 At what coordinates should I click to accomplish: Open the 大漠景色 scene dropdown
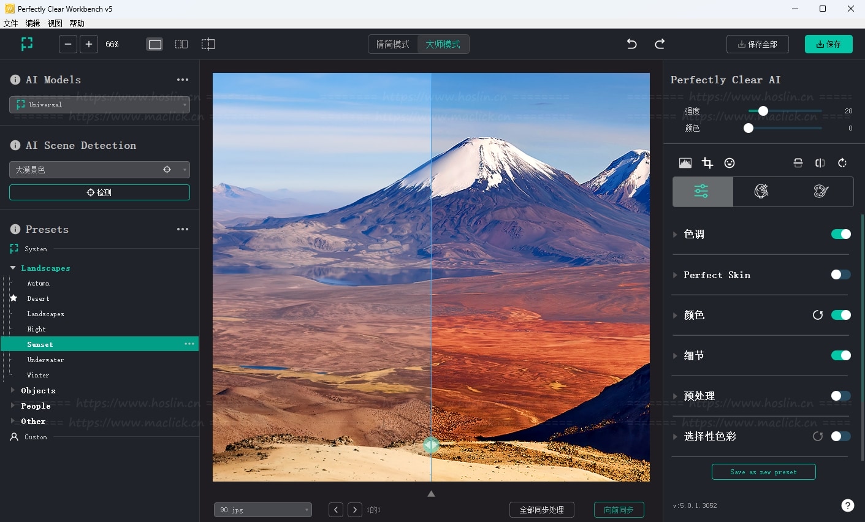coord(99,170)
